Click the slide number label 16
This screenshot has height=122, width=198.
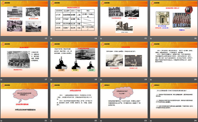pos(195,38)
